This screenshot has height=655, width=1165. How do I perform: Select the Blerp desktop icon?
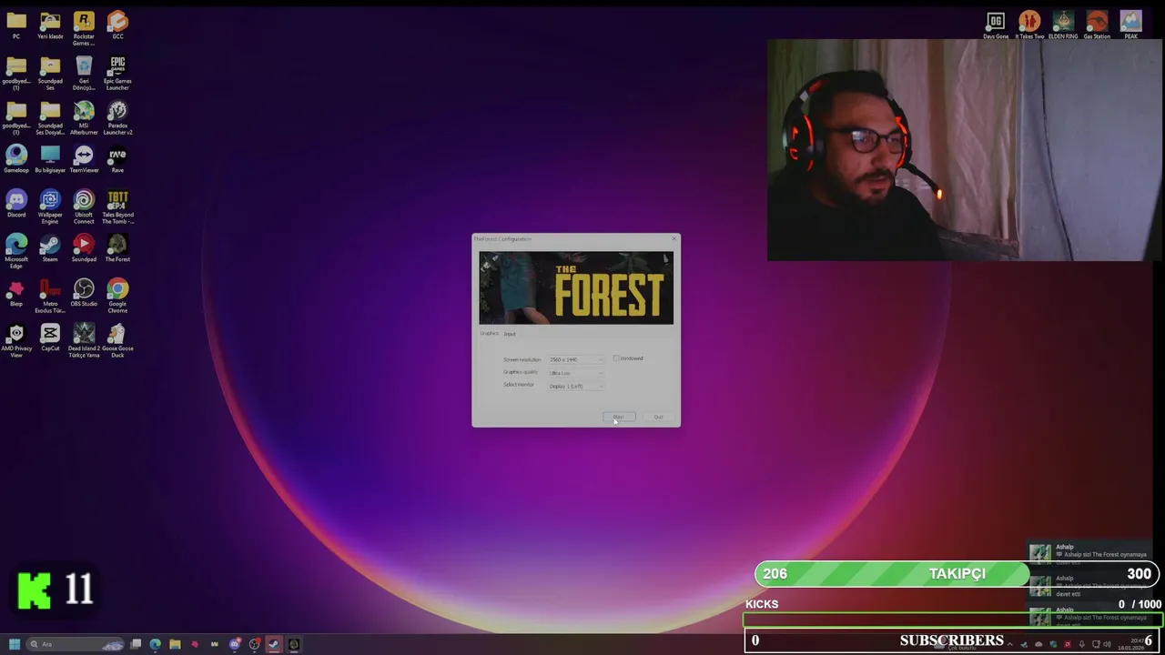point(16,292)
